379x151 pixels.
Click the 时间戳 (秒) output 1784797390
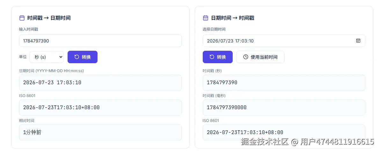[x=284, y=82]
